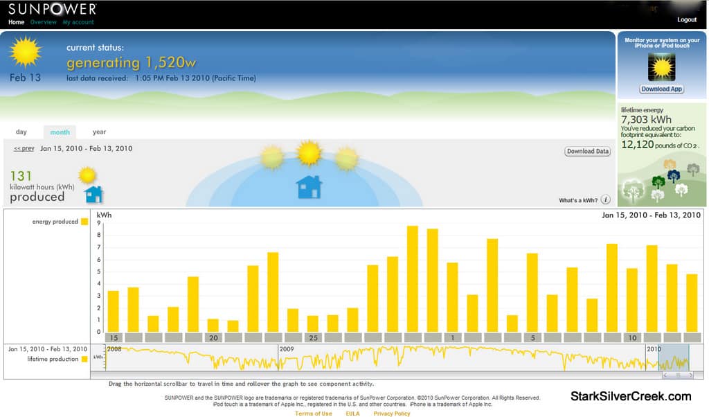Toggle the lifetime production legend swatch

pyautogui.click(x=84, y=360)
